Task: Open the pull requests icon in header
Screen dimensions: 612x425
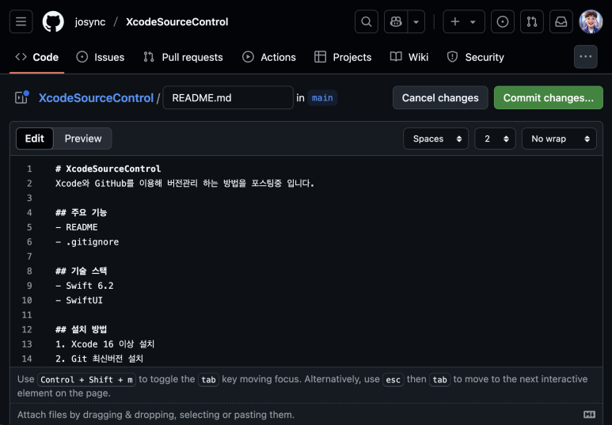Action: tap(531, 21)
